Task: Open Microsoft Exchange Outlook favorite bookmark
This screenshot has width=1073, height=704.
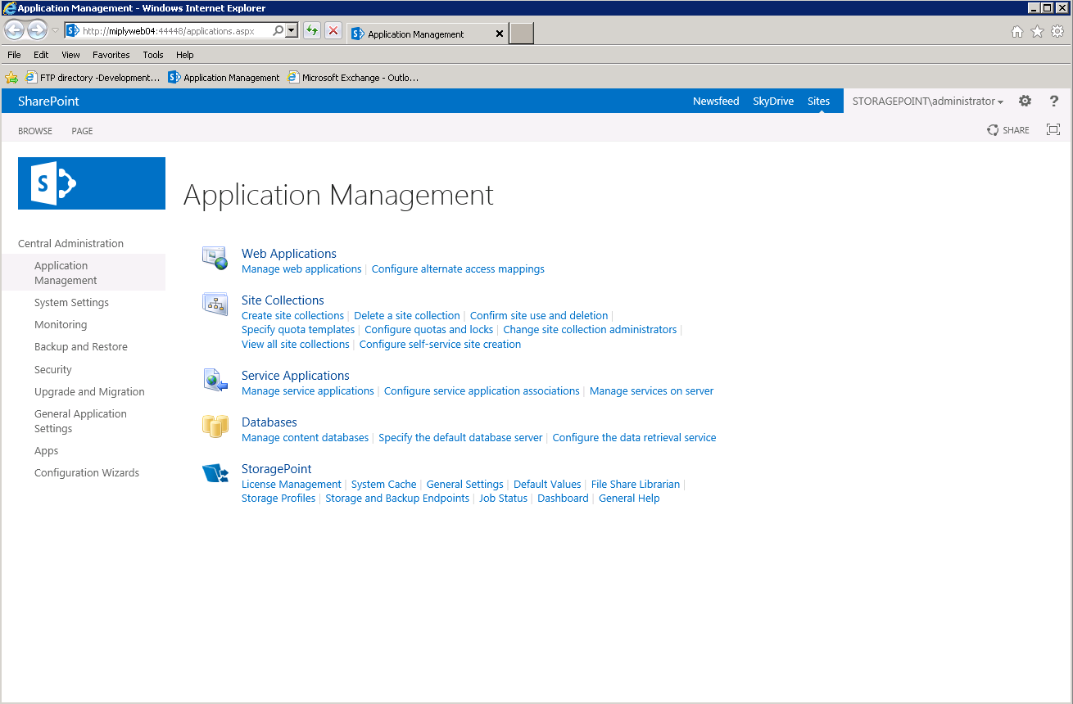Action: pyautogui.click(x=353, y=78)
